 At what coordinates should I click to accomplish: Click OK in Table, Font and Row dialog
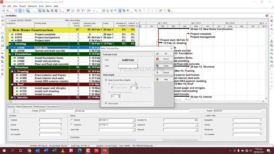164,53
